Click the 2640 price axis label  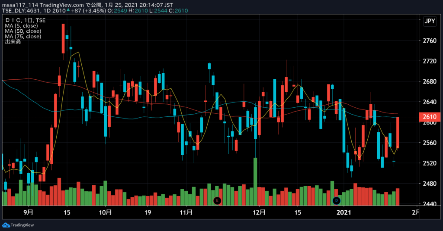click(430, 102)
